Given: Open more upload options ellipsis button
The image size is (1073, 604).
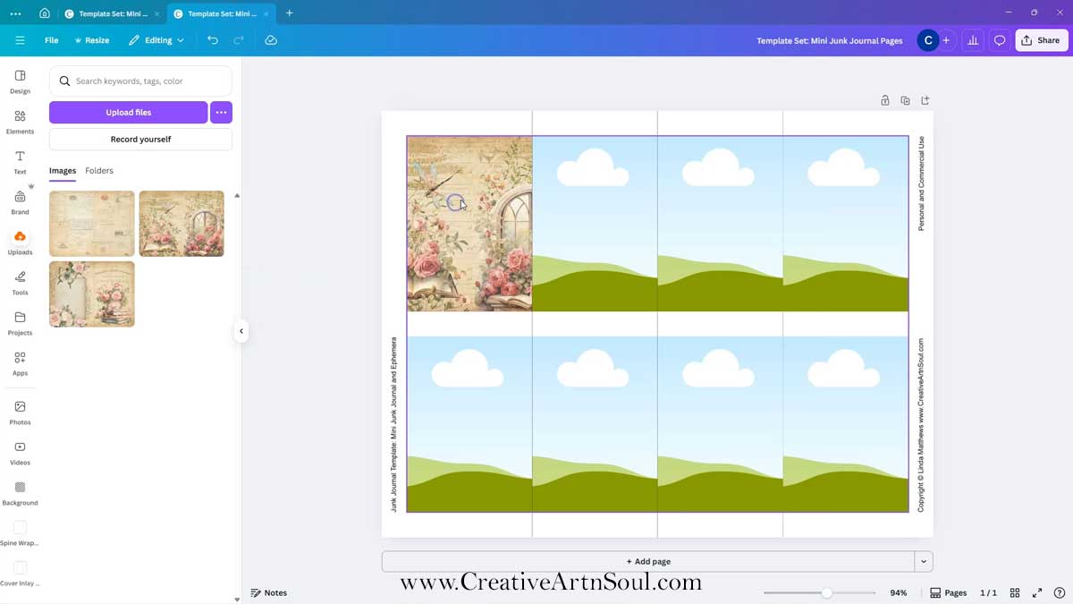Looking at the screenshot, I should (221, 113).
